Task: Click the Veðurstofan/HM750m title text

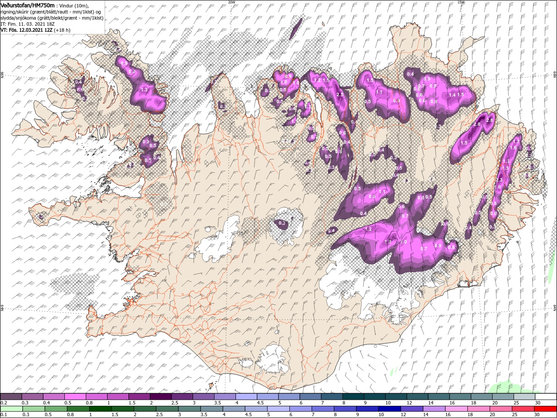Action: (x=28, y=5)
